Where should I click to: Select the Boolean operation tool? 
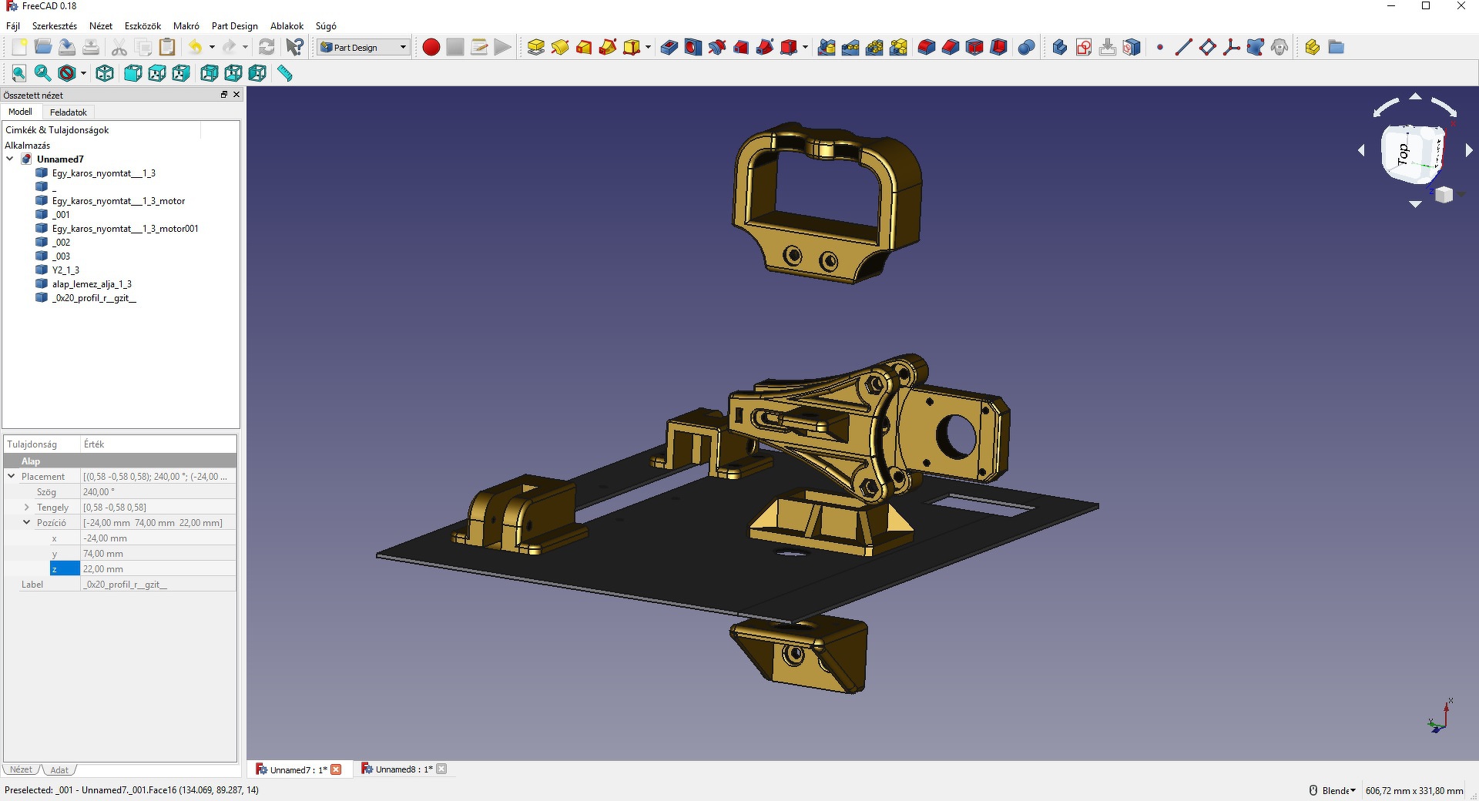(1026, 48)
